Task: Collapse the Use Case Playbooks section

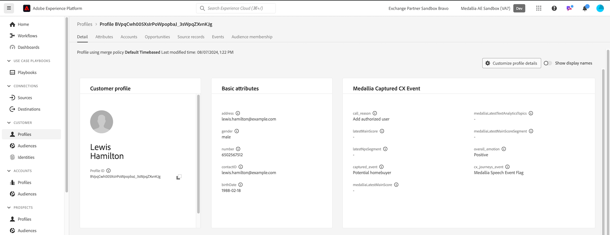Action: click(x=9, y=61)
